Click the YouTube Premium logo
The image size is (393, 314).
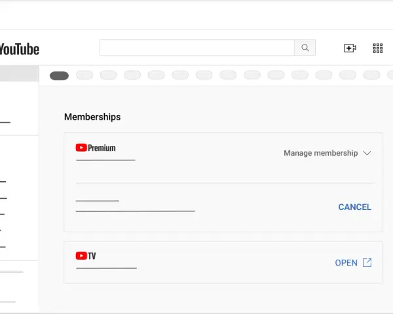pos(96,148)
